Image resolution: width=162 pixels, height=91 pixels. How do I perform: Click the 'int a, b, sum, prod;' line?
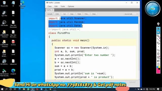tap(70, 51)
